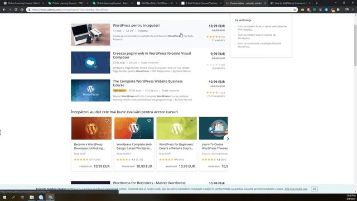This screenshot has height=201, width=357.
Task: Open blue Visual Composer course thumbnail
Action: (90, 63)
